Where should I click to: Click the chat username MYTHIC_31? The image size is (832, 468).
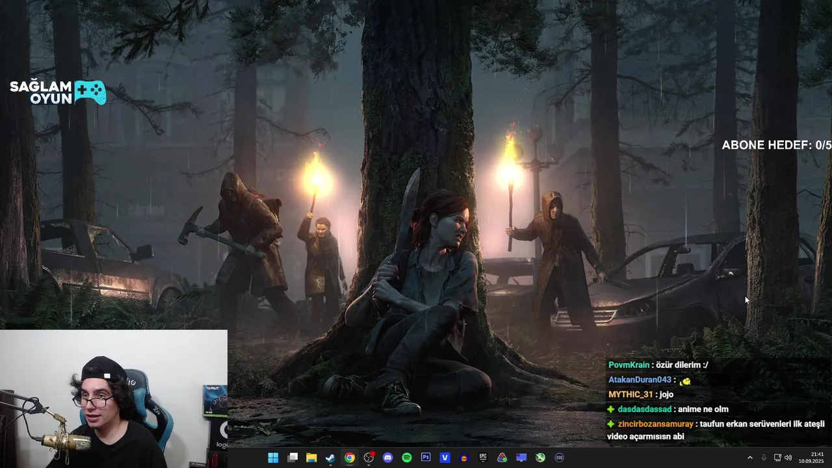(x=630, y=395)
